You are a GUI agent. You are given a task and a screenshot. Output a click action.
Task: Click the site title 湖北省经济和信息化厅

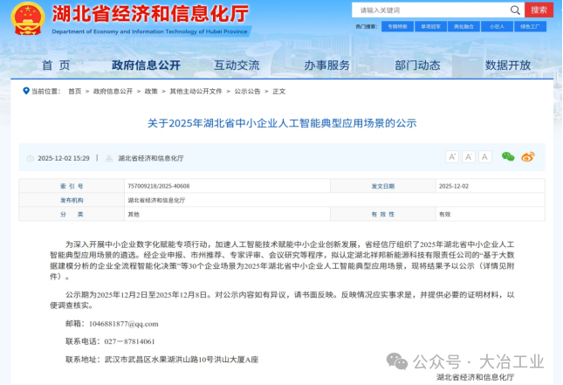pos(150,14)
